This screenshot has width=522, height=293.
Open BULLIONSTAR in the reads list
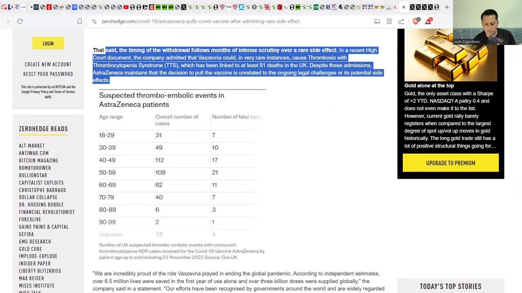(x=33, y=175)
